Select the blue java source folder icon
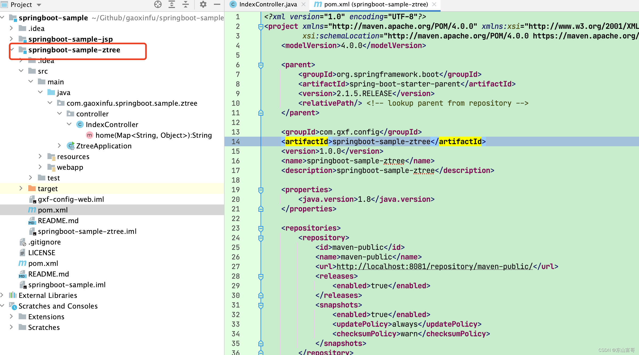Screen dimensions: 639x355 (51, 92)
